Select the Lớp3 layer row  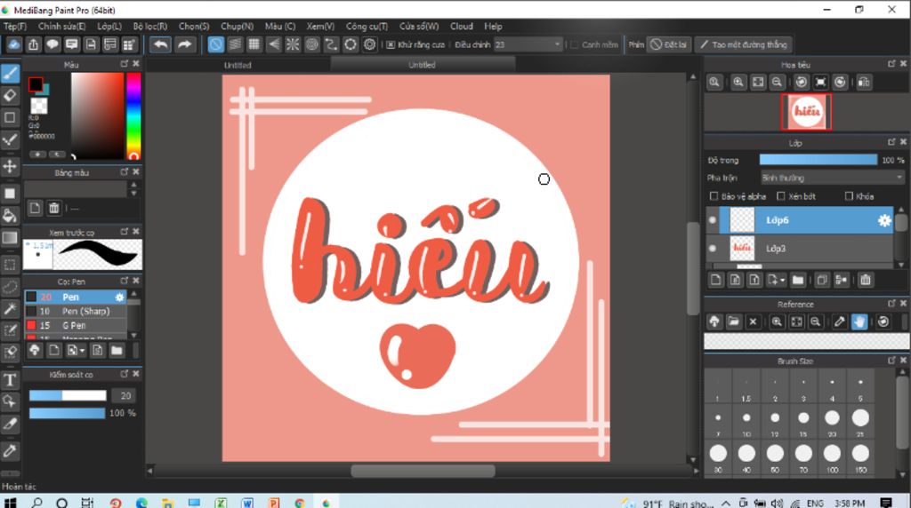[800, 248]
